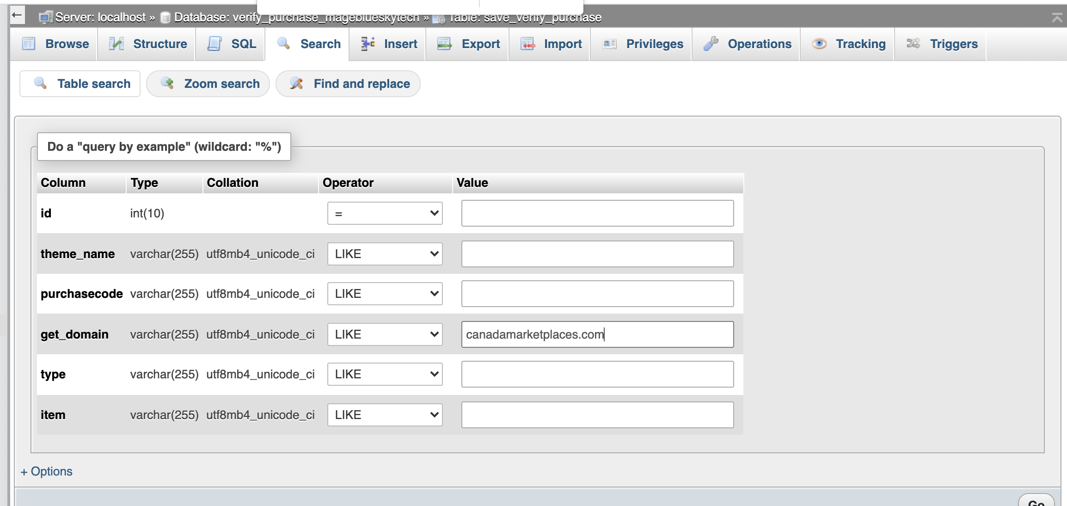The height and width of the screenshot is (506, 1067).
Task: Open the theme_name operator dropdown
Action: tap(385, 254)
